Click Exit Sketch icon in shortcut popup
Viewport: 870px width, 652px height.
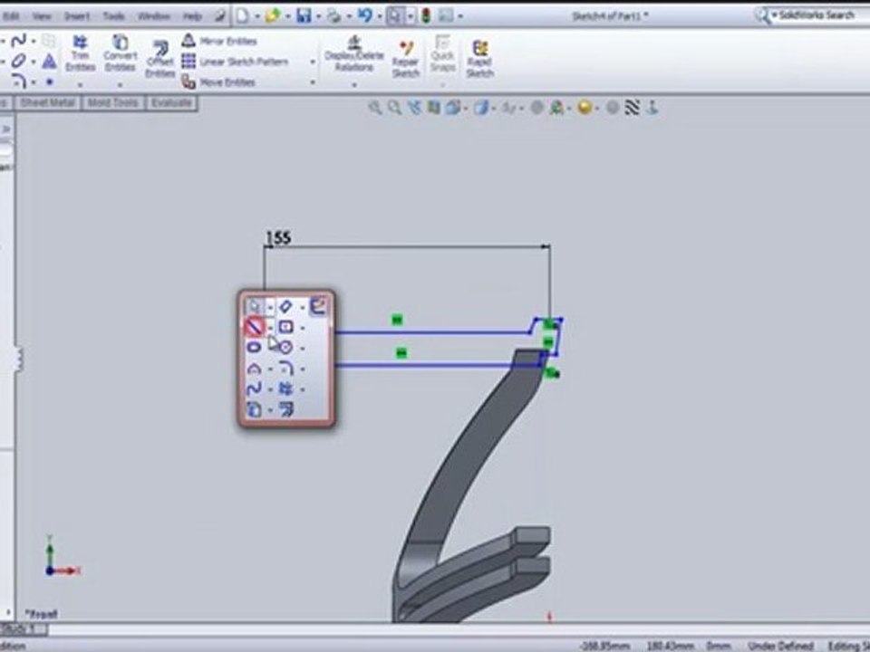coord(318,307)
